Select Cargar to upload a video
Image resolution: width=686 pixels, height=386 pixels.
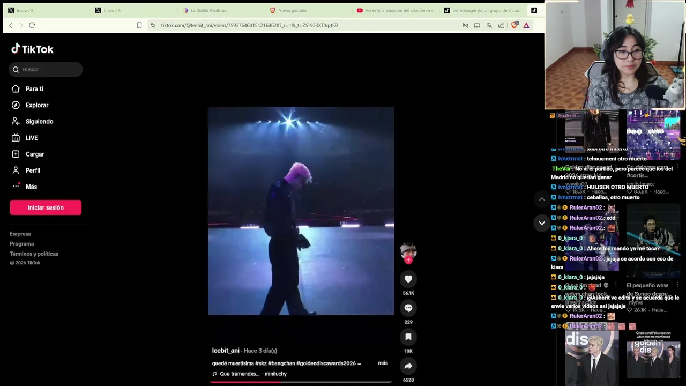[35, 154]
